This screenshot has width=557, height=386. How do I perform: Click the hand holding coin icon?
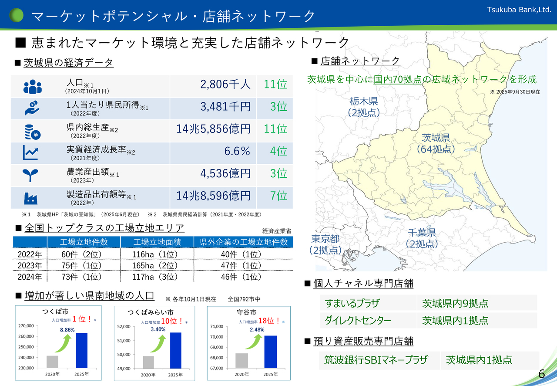click(32, 109)
